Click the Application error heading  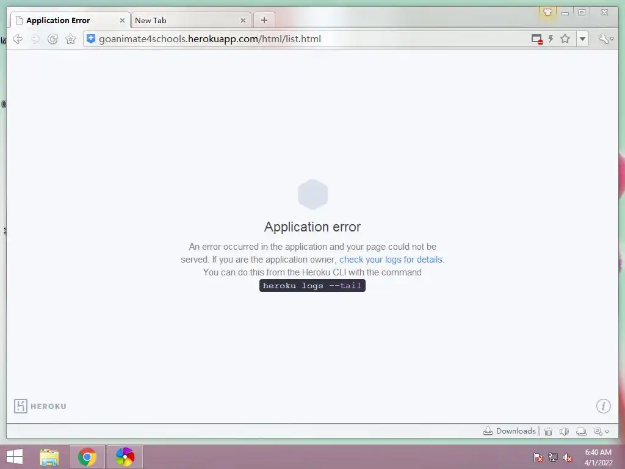(x=312, y=227)
